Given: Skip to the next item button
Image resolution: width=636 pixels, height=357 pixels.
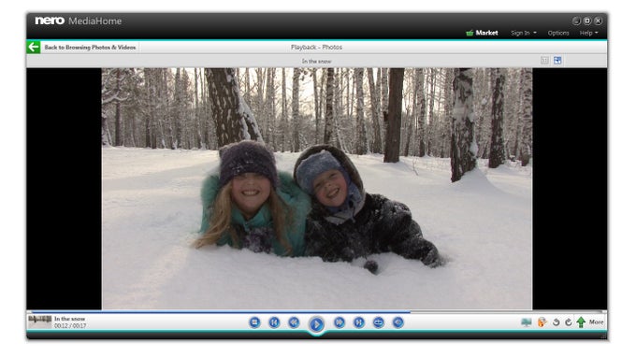Looking at the screenshot, I should [358, 322].
